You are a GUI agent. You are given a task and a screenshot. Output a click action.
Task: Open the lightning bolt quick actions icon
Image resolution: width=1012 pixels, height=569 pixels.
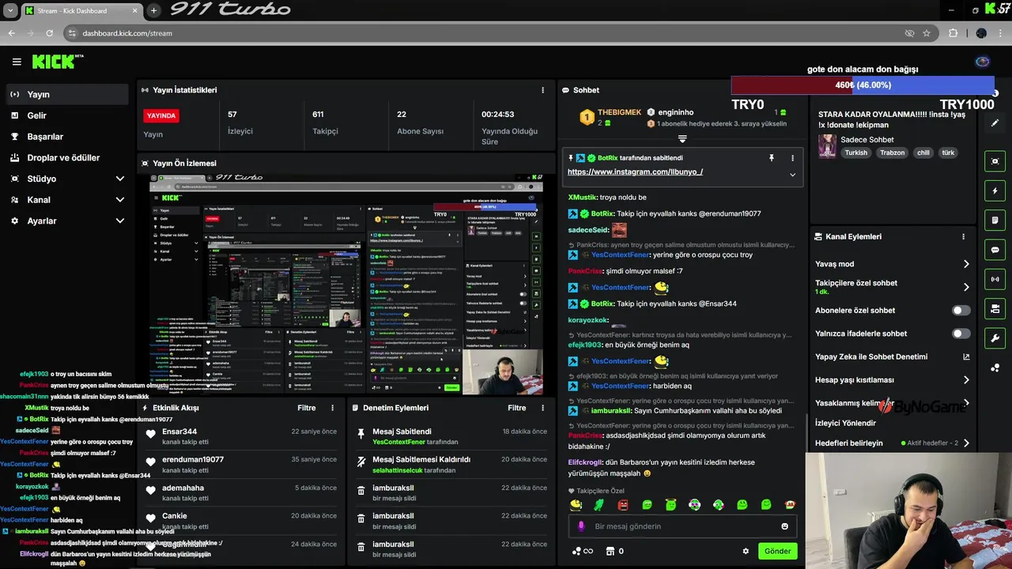tap(995, 190)
